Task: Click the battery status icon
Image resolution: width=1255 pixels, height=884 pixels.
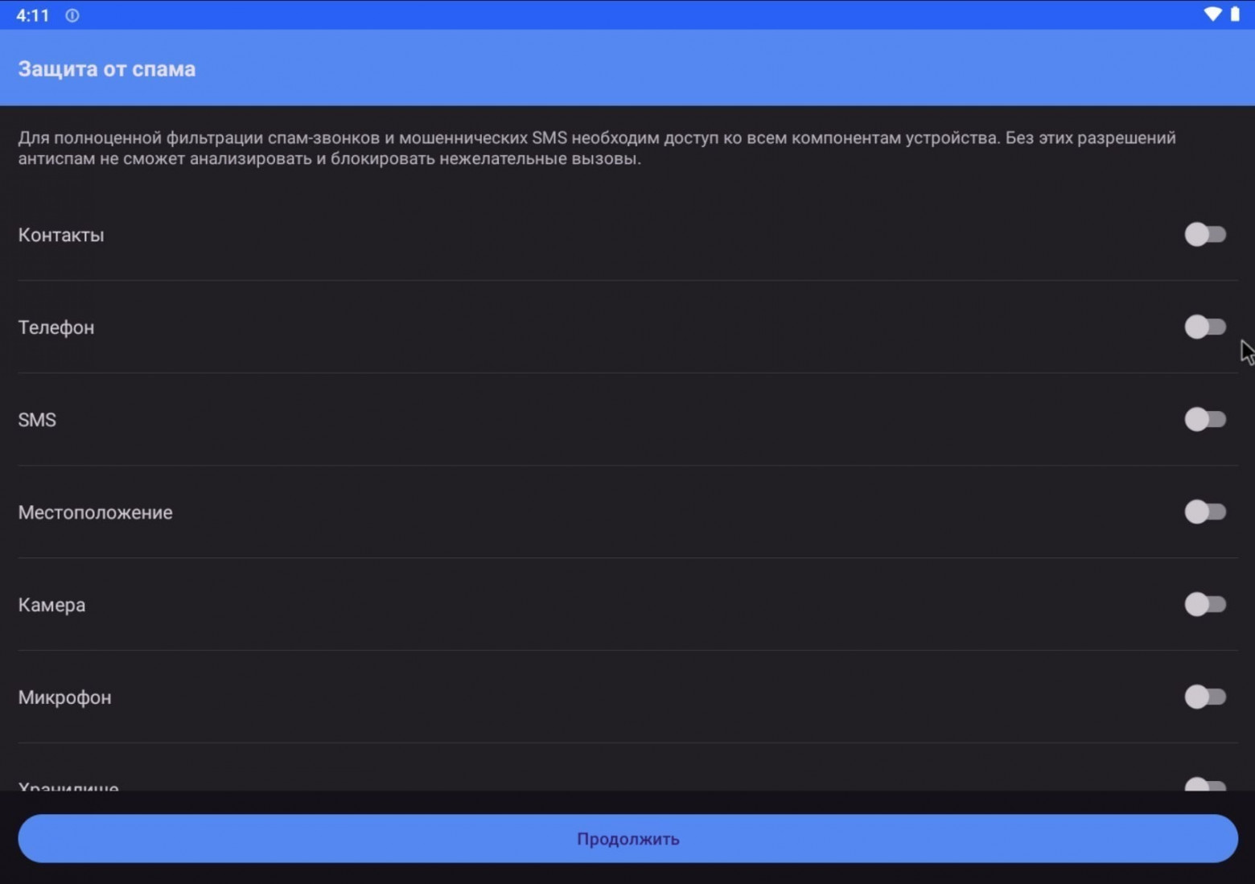Action: pyautogui.click(x=1235, y=14)
